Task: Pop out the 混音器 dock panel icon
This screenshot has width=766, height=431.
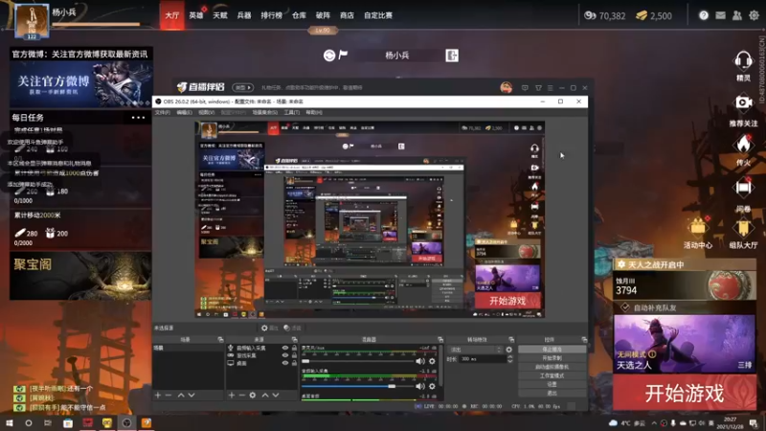Action: tap(440, 339)
